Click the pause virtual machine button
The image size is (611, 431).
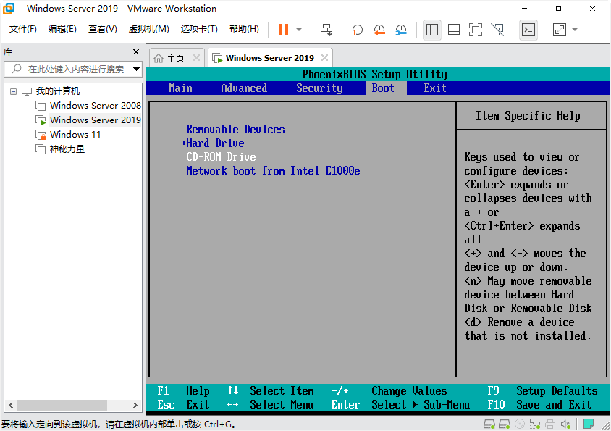pyautogui.click(x=283, y=30)
